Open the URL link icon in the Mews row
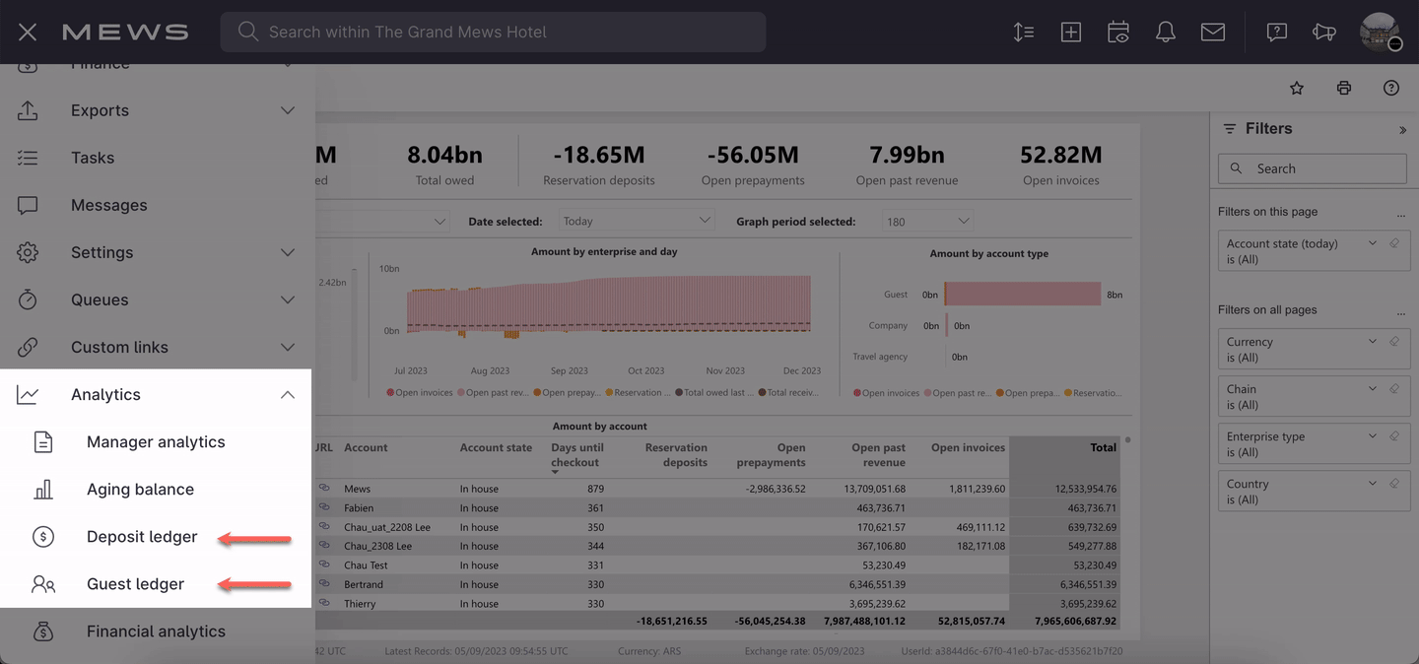The height and width of the screenshot is (664, 1419). tap(323, 489)
